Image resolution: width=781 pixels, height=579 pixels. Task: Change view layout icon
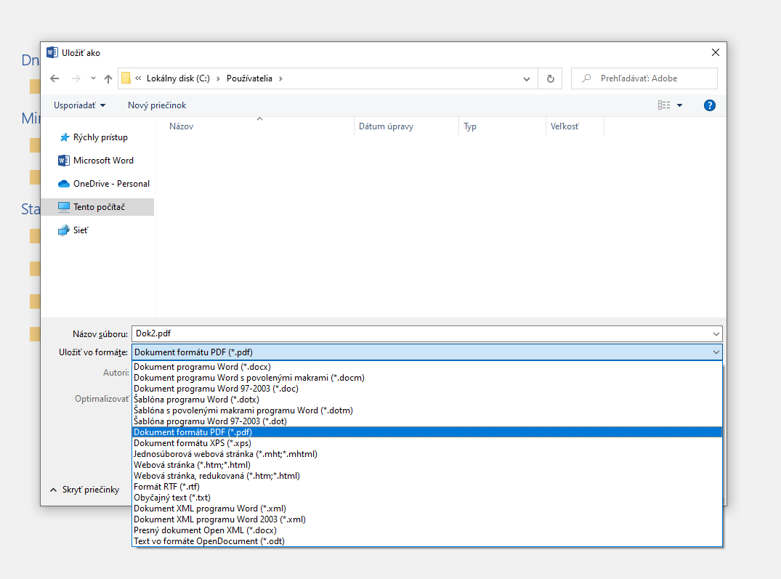664,105
